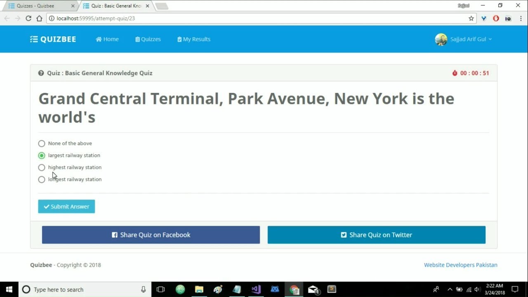Click the question mark icon beside Quiz title
The height and width of the screenshot is (297, 528).
[41, 73]
